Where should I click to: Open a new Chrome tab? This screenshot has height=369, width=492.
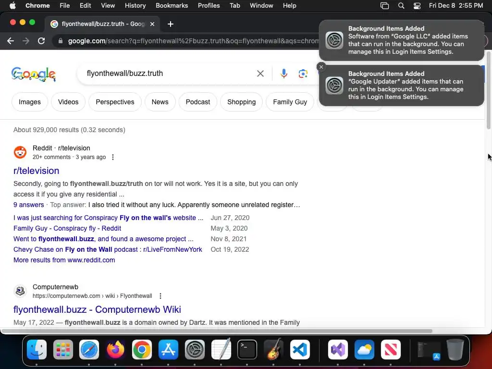coord(171,24)
